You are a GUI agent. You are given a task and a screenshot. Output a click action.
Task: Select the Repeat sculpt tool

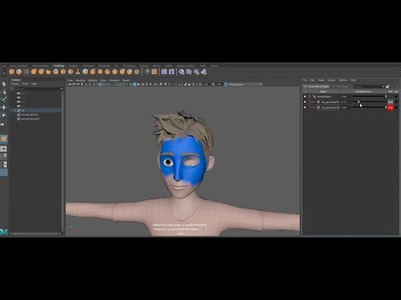(70, 72)
